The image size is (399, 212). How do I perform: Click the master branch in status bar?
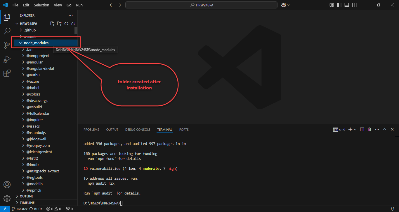[20, 209]
